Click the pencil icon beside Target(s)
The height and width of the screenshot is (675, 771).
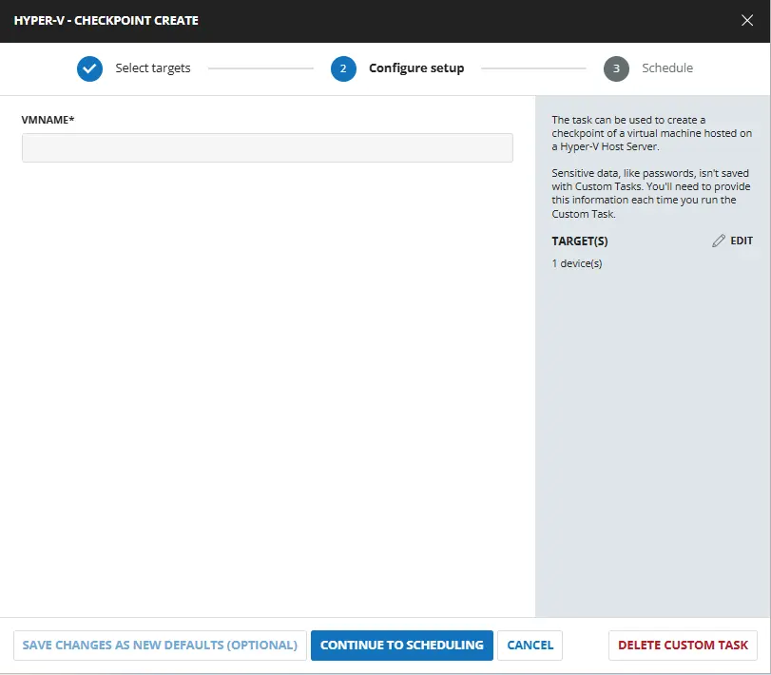click(719, 241)
